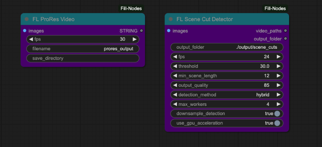This screenshot has height=147, width=322.
Task: Click the output_quality value 85
Action: click(266, 85)
